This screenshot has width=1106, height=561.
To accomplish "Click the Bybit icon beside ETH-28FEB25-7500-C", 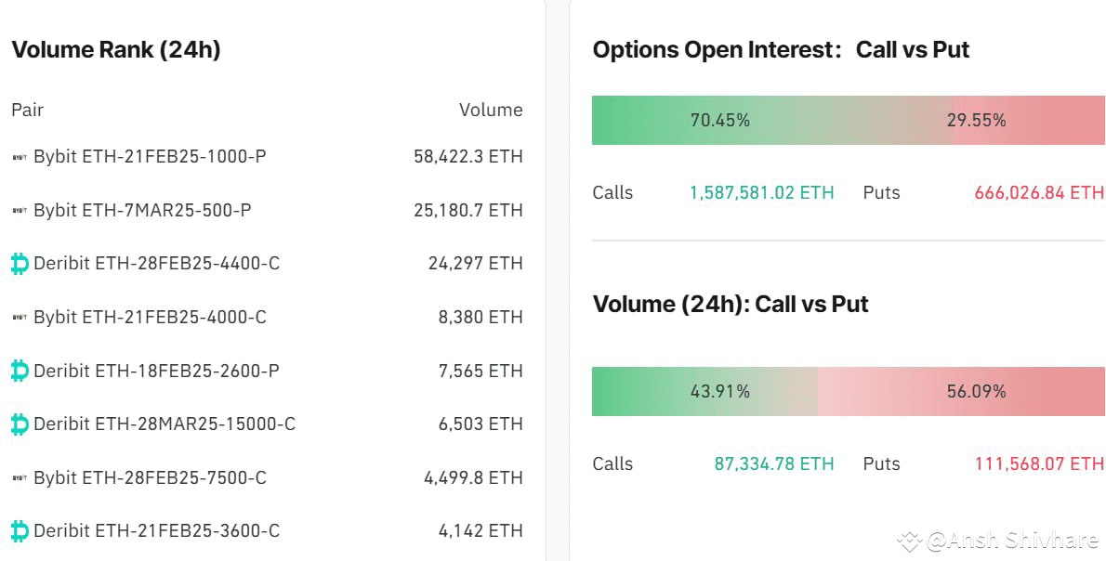I will point(19,477).
